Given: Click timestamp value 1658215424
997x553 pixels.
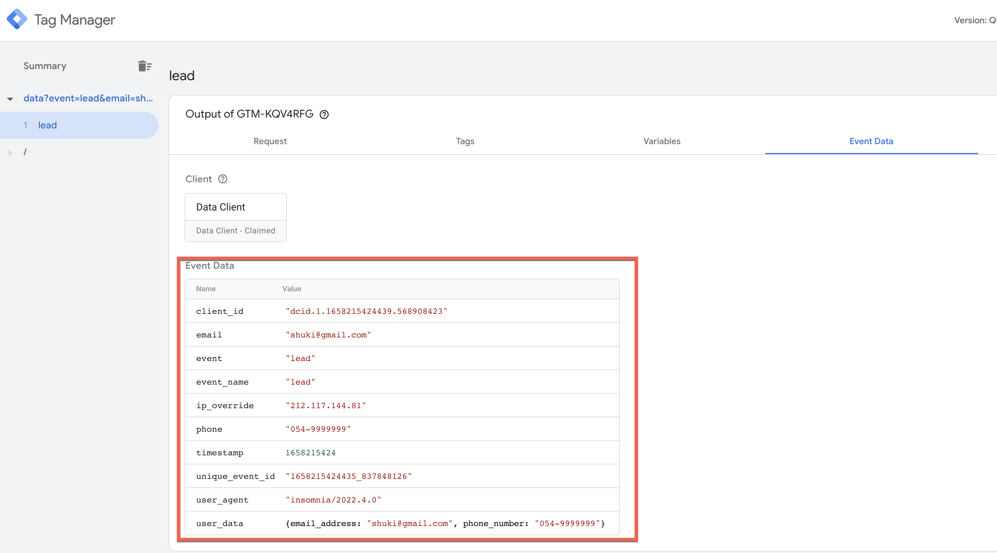Looking at the screenshot, I should click(x=310, y=453).
